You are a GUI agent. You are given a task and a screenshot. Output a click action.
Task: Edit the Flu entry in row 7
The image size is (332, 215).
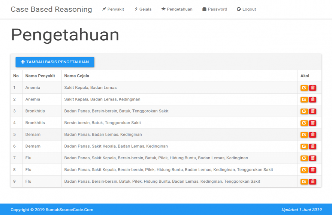304,158
